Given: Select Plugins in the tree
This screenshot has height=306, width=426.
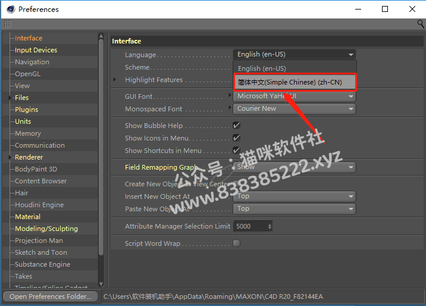Looking at the screenshot, I should [x=26, y=110].
